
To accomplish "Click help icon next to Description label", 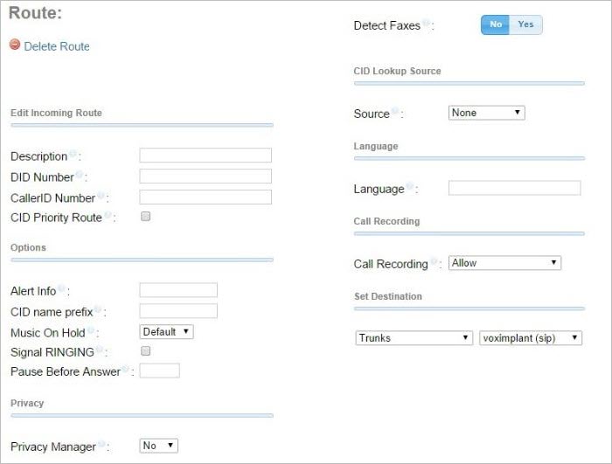I will [73, 154].
